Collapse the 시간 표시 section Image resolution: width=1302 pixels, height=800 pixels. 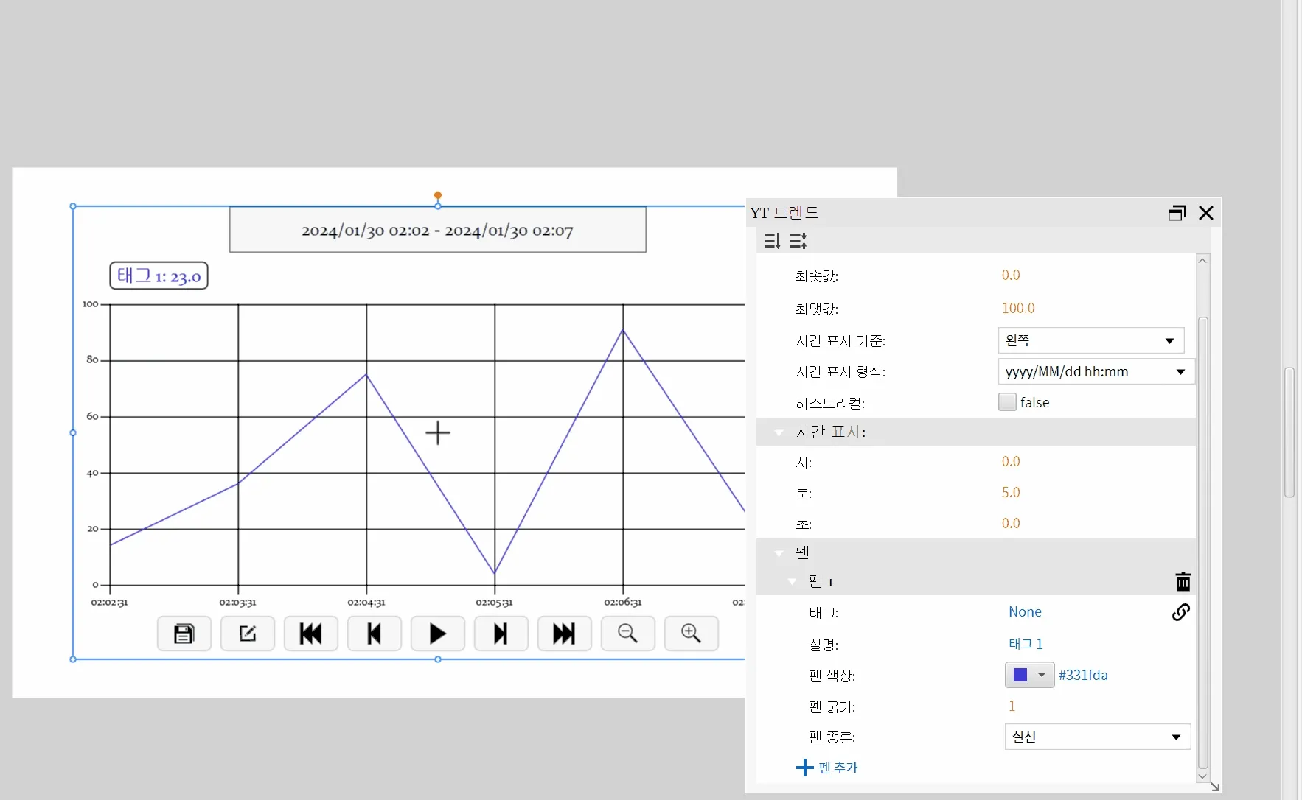(x=779, y=432)
